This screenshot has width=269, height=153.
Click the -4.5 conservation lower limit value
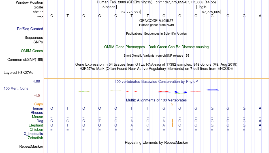(37, 96)
